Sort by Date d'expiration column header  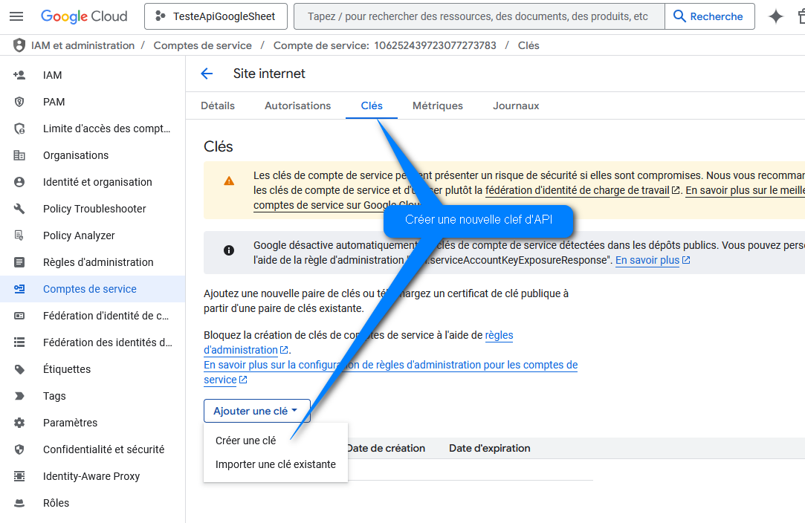tap(490, 448)
